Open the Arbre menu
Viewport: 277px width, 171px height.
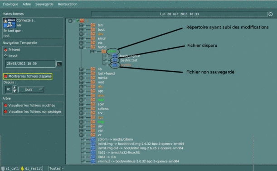(x=27, y=4)
